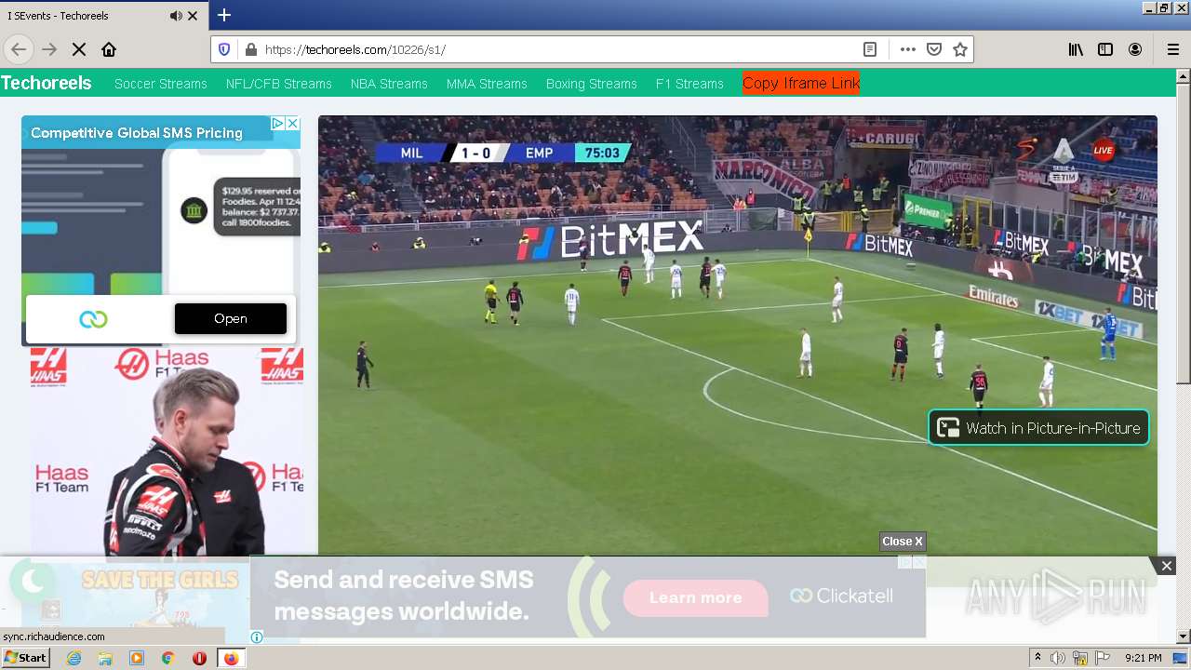The height and width of the screenshot is (670, 1191).
Task: Open NFL/CFB Streams menu item
Action: click(x=279, y=84)
